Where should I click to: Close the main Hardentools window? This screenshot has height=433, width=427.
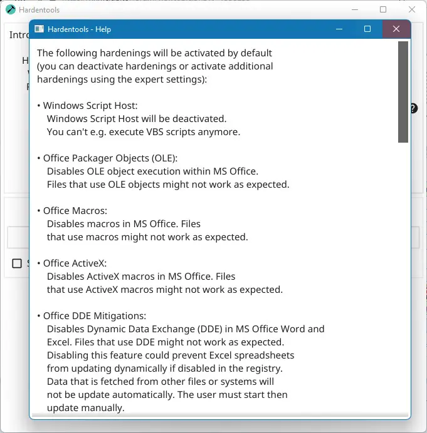pos(411,9)
